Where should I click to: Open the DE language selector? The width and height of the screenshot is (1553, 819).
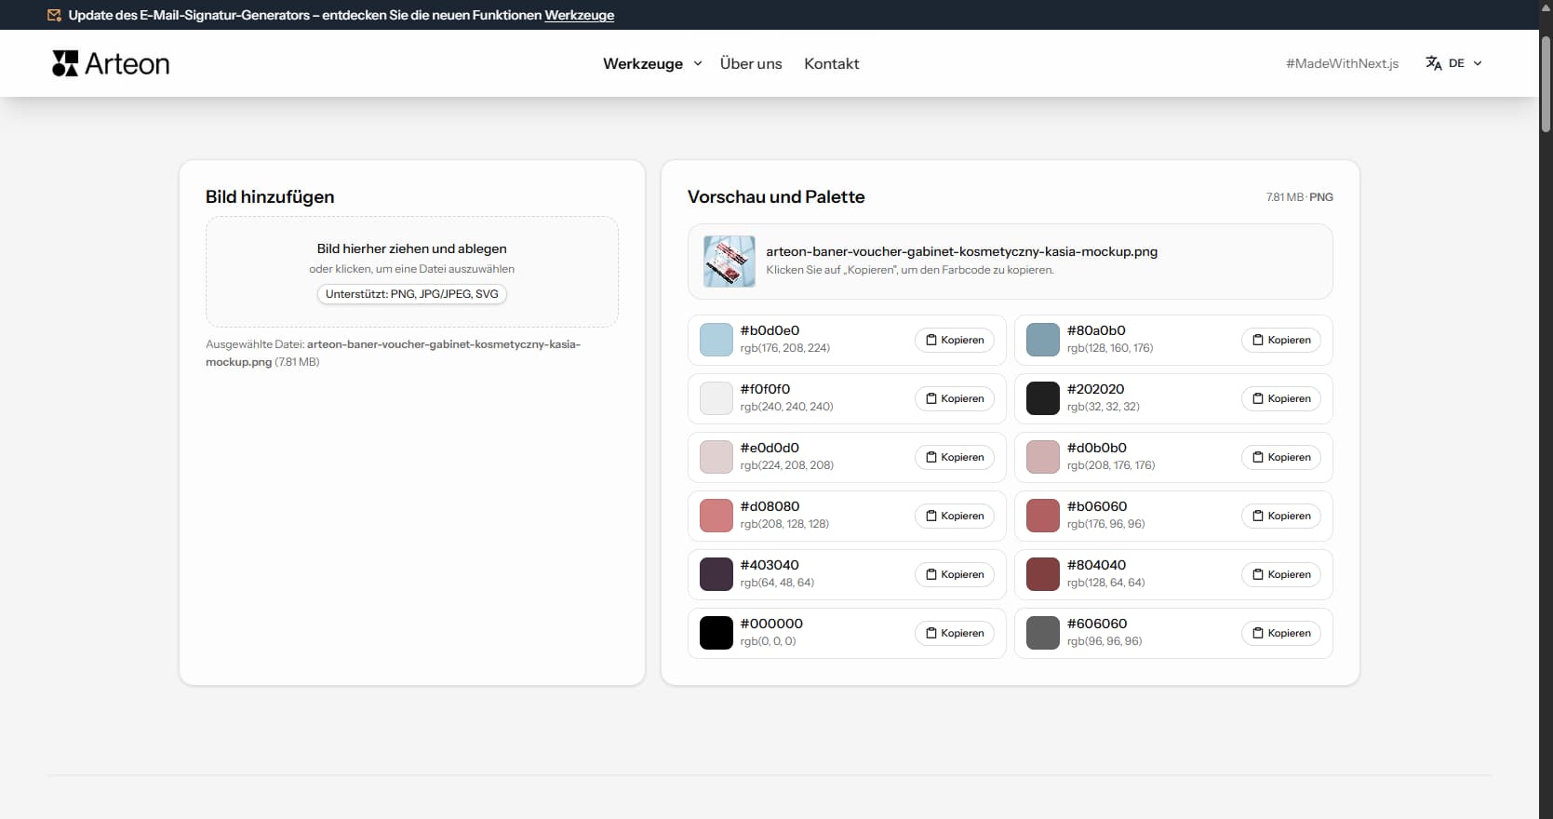(x=1456, y=63)
